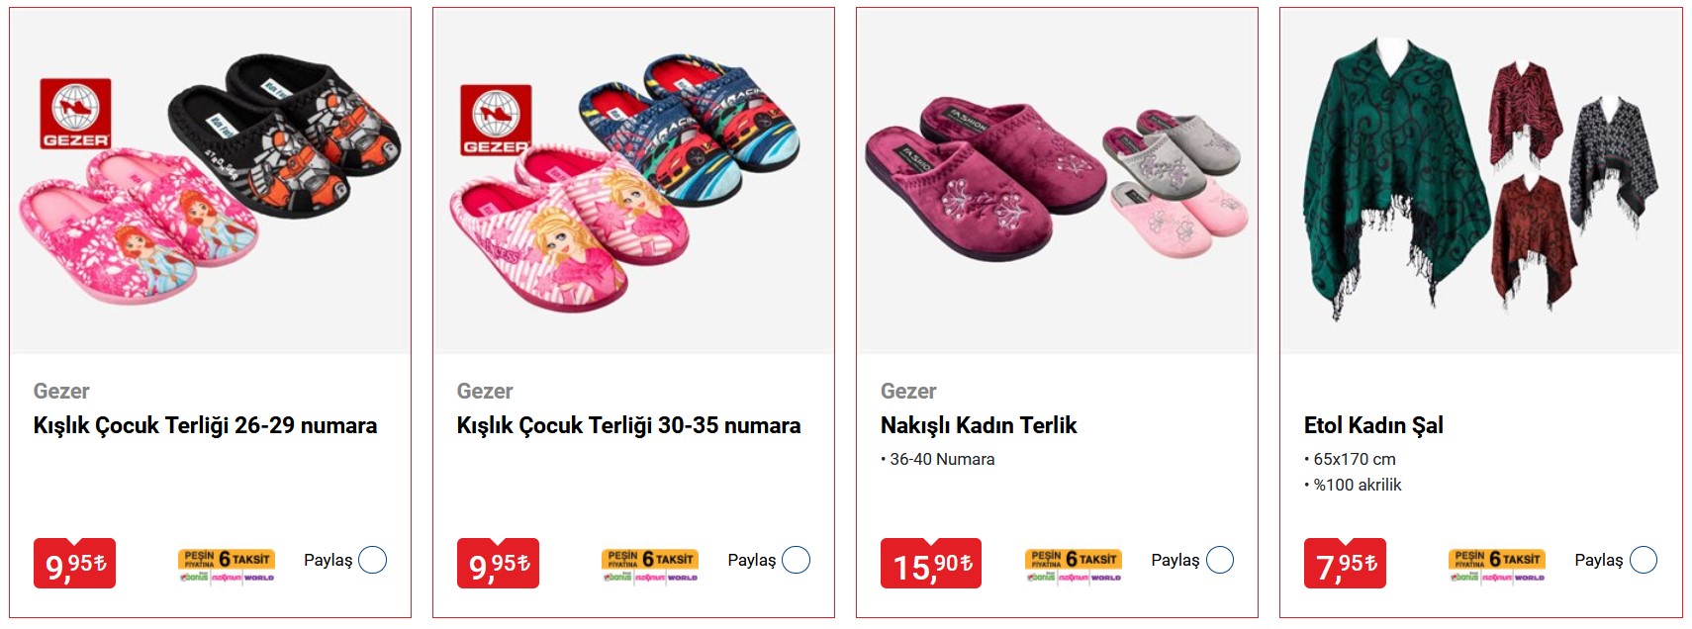Image resolution: width=1692 pixels, height=629 pixels.
Task: Open Kışlık Çocuk Terliği 30-35 numara title
Action: pos(628,425)
